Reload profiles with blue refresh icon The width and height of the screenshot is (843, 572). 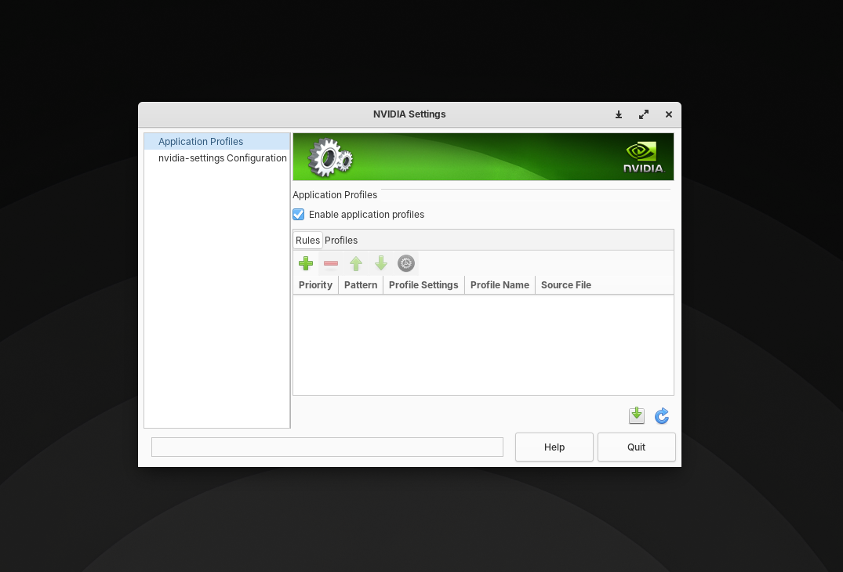[x=662, y=416]
